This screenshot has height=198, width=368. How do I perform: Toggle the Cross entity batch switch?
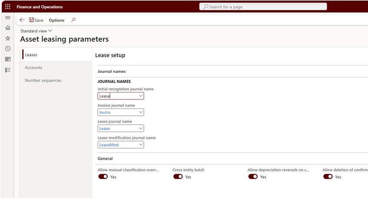178,176
